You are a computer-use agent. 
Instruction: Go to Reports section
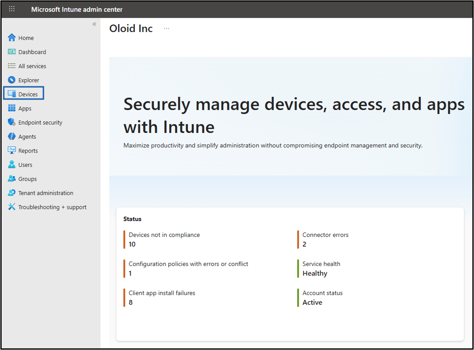click(28, 151)
